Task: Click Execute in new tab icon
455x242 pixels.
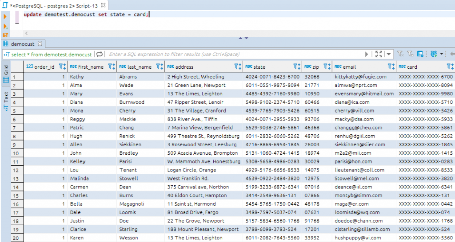Action: (5, 26)
